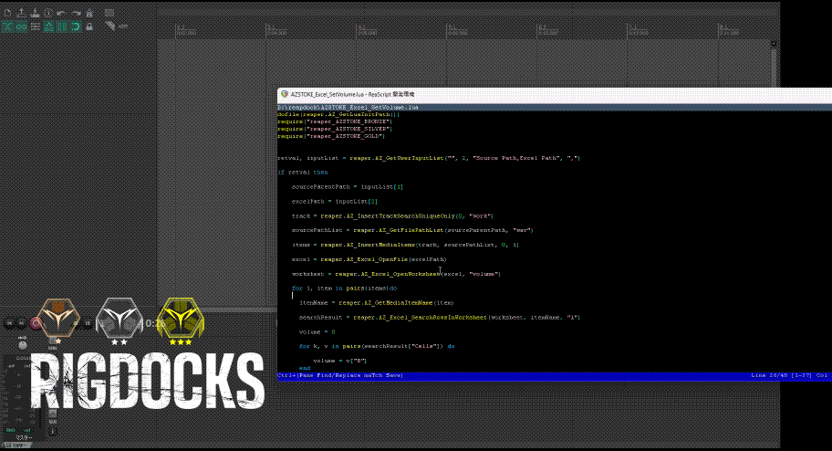Go to project start in transport

[9, 322]
